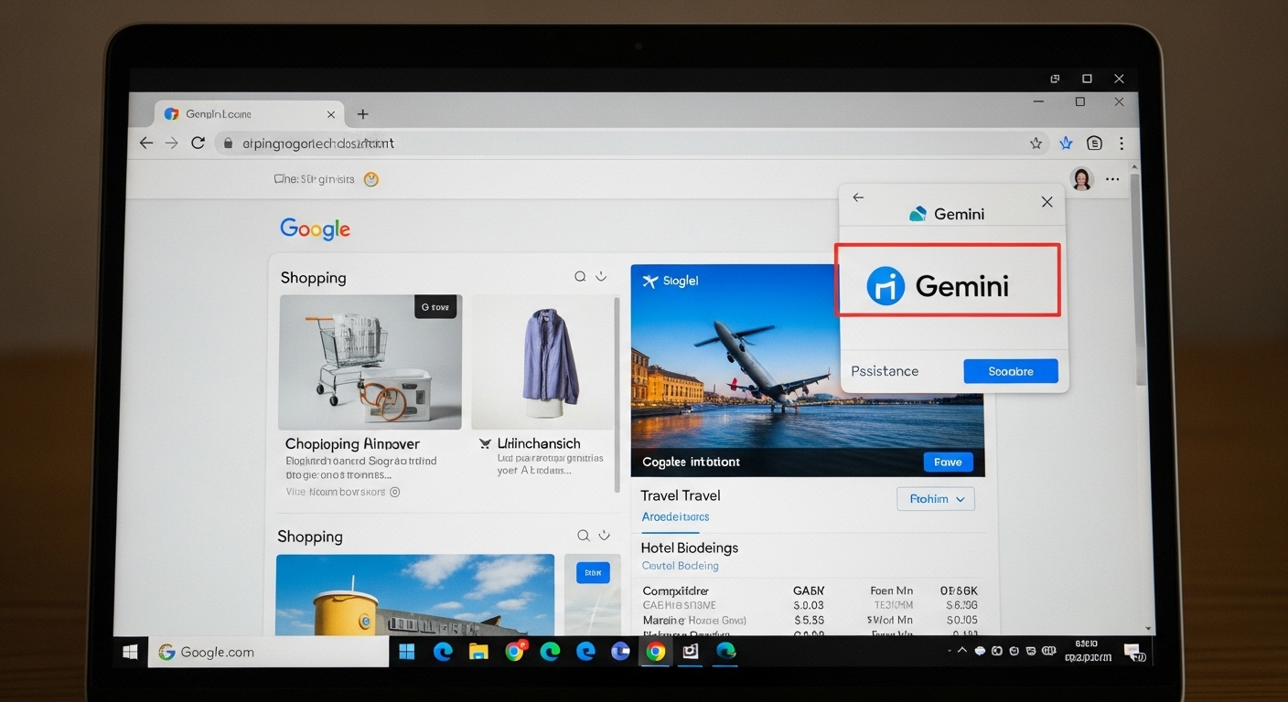The image size is (1288, 702).
Task: Click the down arrow in the Shopping header above the cart image
Action: (x=601, y=276)
